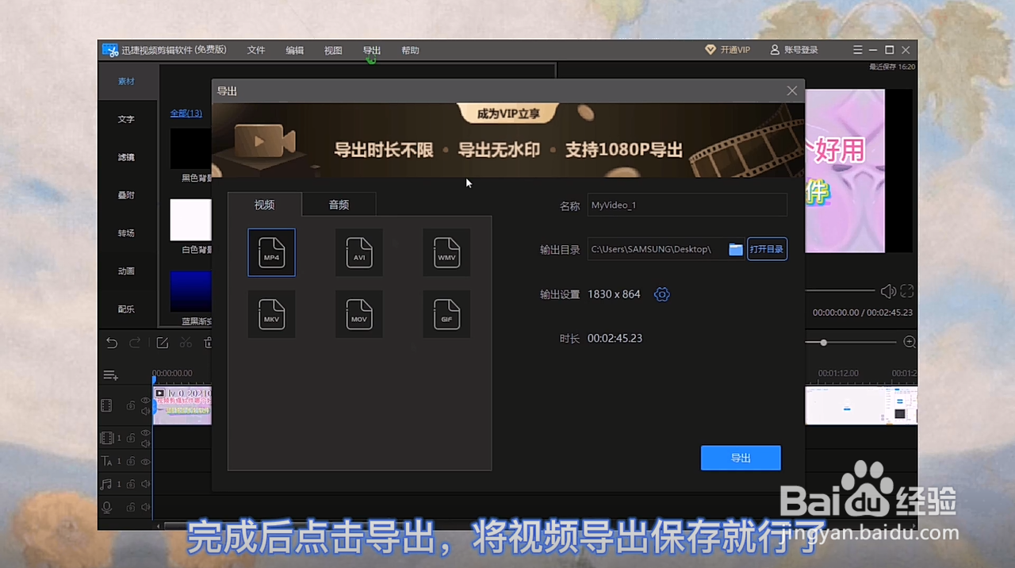The height and width of the screenshot is (568, 1015).
Task: Select the AVI export format icon
Action: [x=358, y=252]
